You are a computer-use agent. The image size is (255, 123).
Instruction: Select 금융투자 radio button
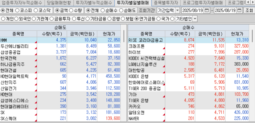tap(52, 19)
